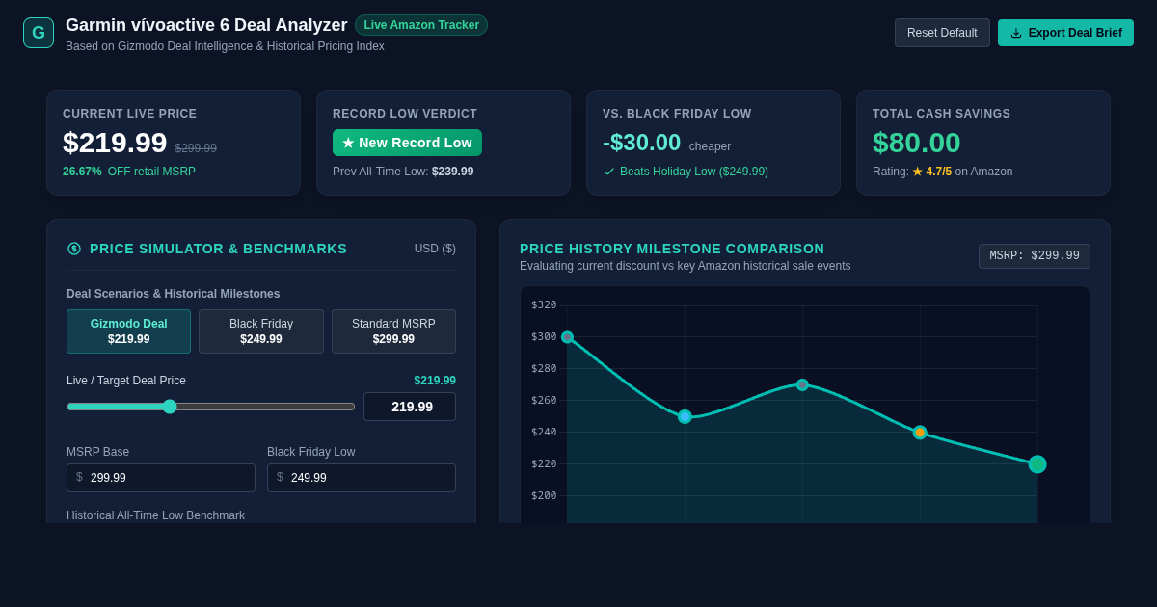Reset values with Reset Default button
The height and width of the screenshot is (607, 1157).
pos(942,33)
